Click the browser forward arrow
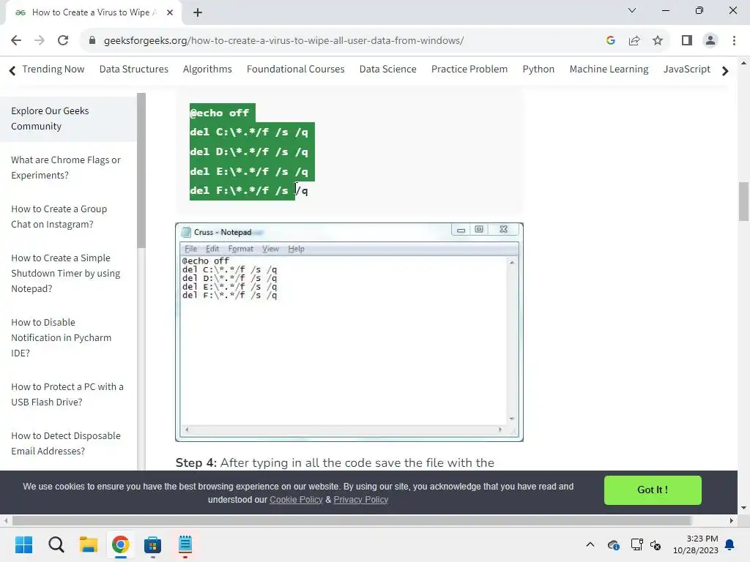 pos(40,41)
